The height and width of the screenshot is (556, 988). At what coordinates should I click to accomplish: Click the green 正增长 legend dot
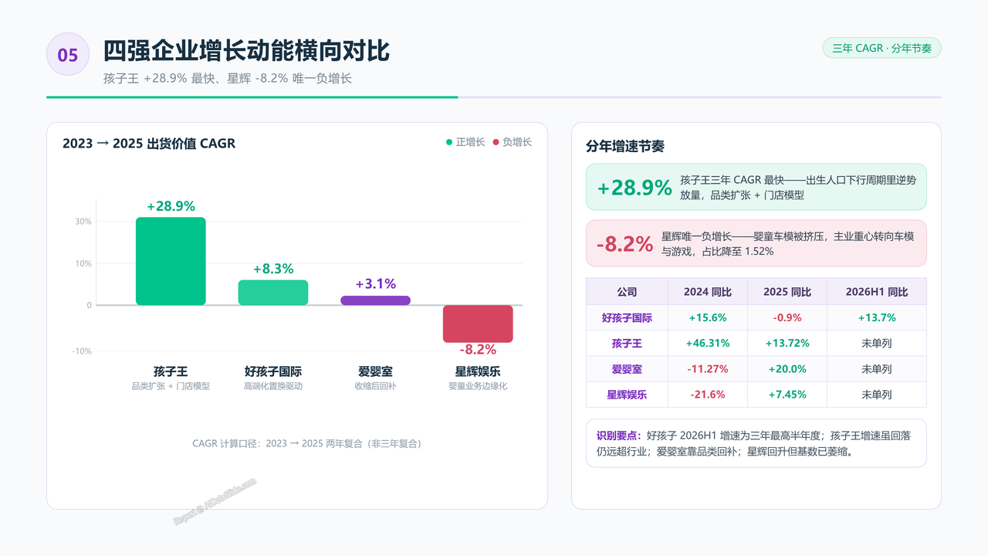(x=449, y=142)
